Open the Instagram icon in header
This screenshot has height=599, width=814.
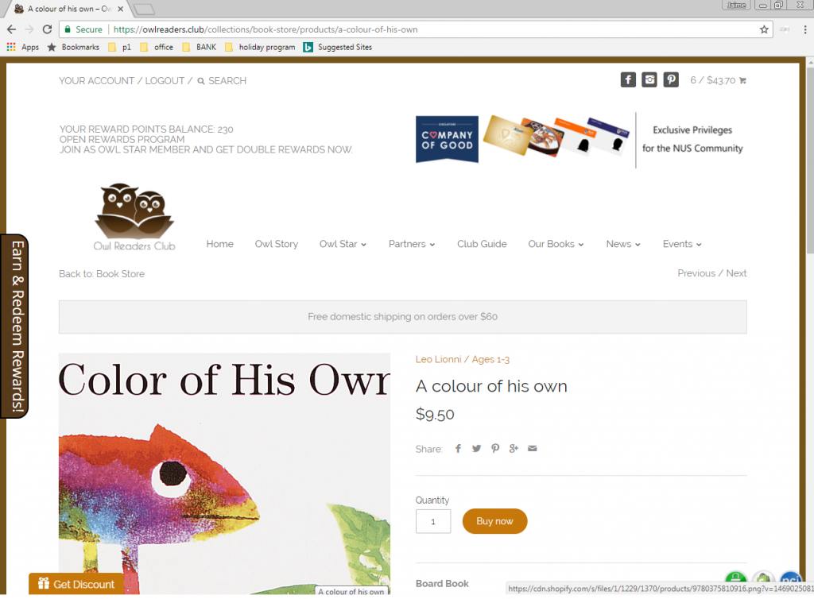click(649, 80)
